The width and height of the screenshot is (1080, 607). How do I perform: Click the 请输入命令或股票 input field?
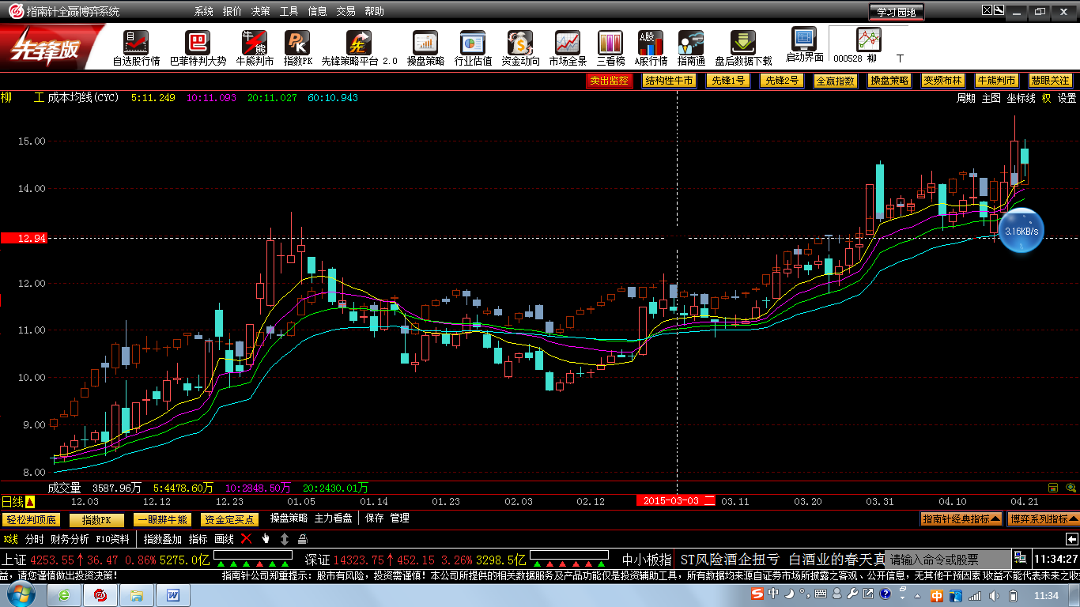(x=948, y=559)
